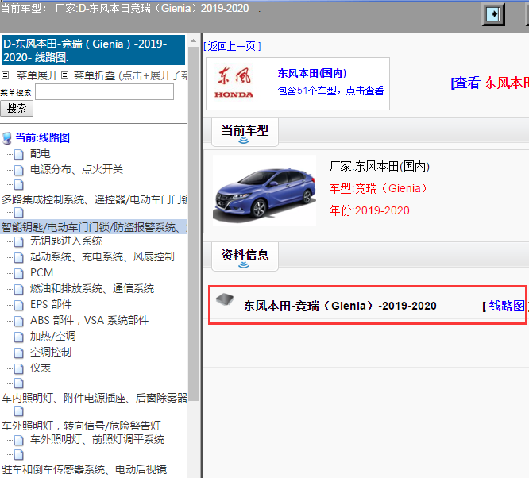Image resolution: width=529 pixels, height=478 pixels.
Task: Click the menu expand icon
Action: [x=5, y=75]
